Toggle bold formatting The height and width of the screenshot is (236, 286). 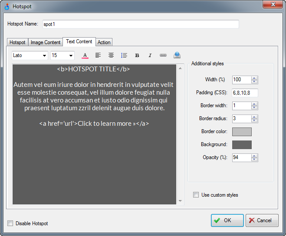point(137,55)
